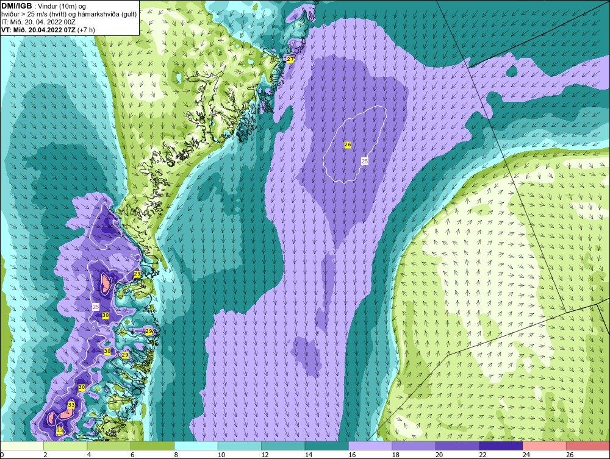Viewport: 610px width, 459px height.
Task: Click the legend scale number 4
Action: pyautogui.click(x=89, y=455)
